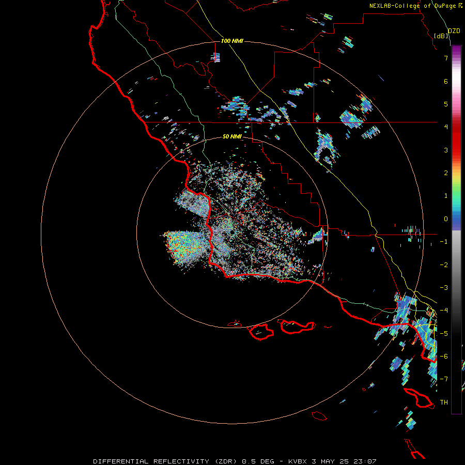
Task: Click the 0 dB value on color scale
Action: pyautogui.click(x=446, y=219)
